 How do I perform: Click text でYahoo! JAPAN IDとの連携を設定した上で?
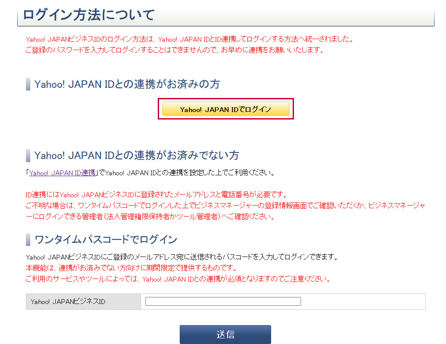[187, 173]
